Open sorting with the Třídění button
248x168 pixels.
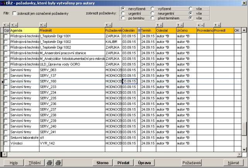(34, 163)
